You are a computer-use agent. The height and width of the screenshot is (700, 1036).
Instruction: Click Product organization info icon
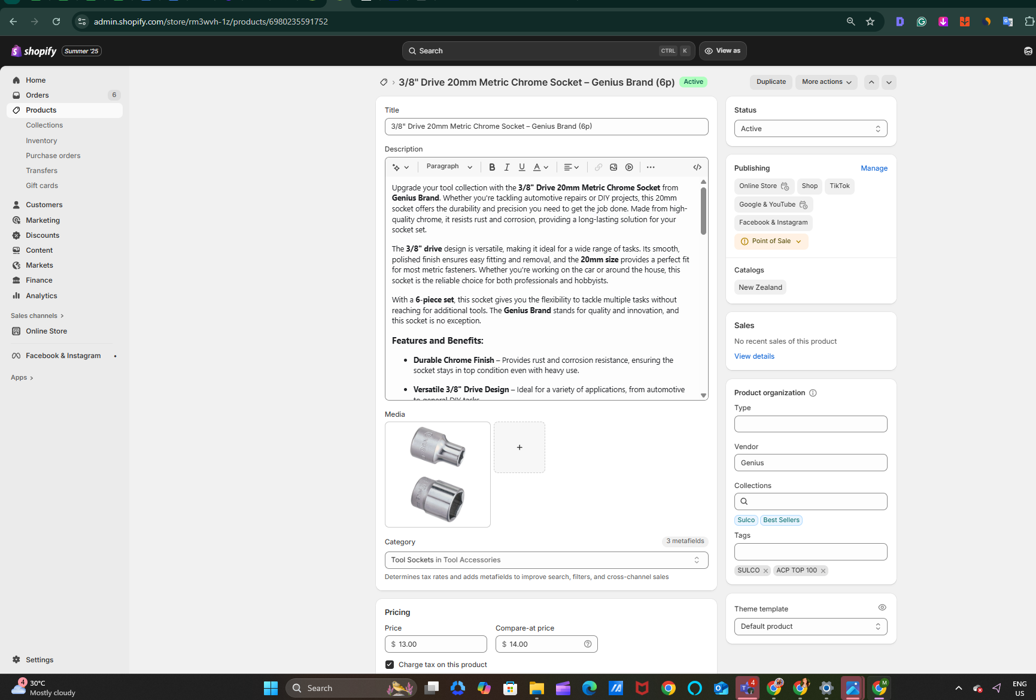[x=813, y=393]
